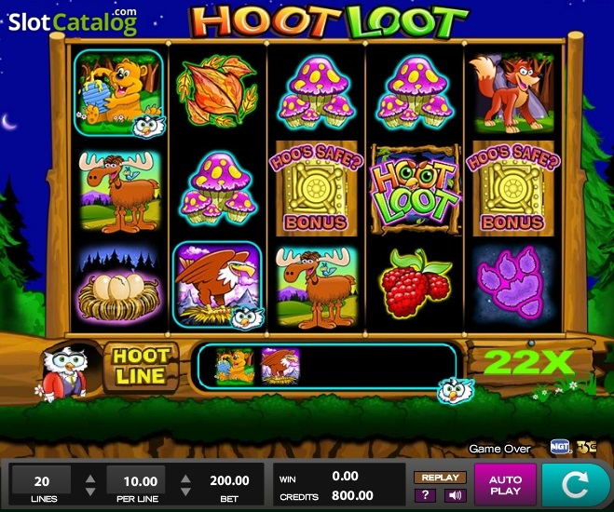Click the owl in red jacket
The width and height of the screenshot is (614, 512).
[x=64, y=373]
